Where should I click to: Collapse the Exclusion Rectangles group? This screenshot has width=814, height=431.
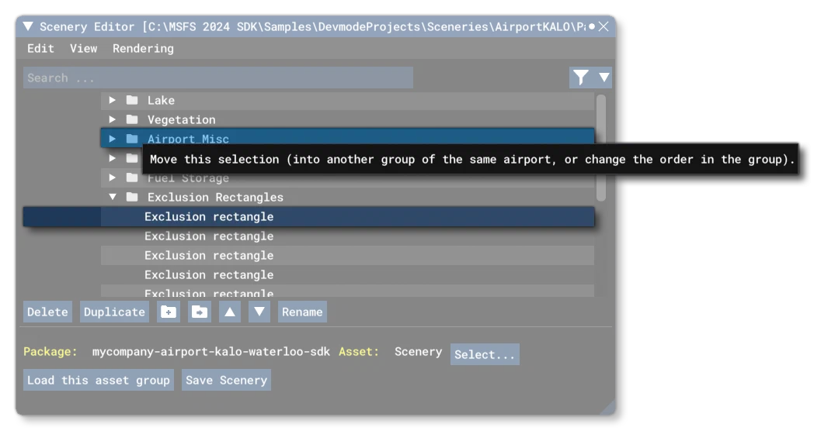tap(112, 197)
